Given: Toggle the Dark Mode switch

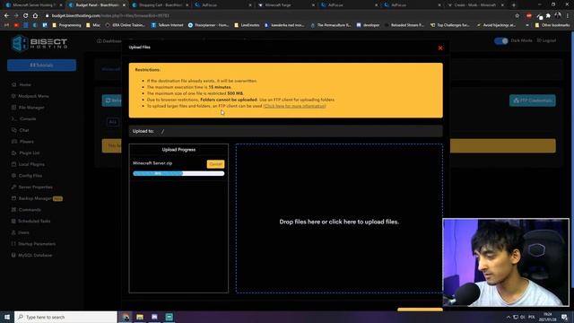Looking at the screenshot, I should click(500, 40).
